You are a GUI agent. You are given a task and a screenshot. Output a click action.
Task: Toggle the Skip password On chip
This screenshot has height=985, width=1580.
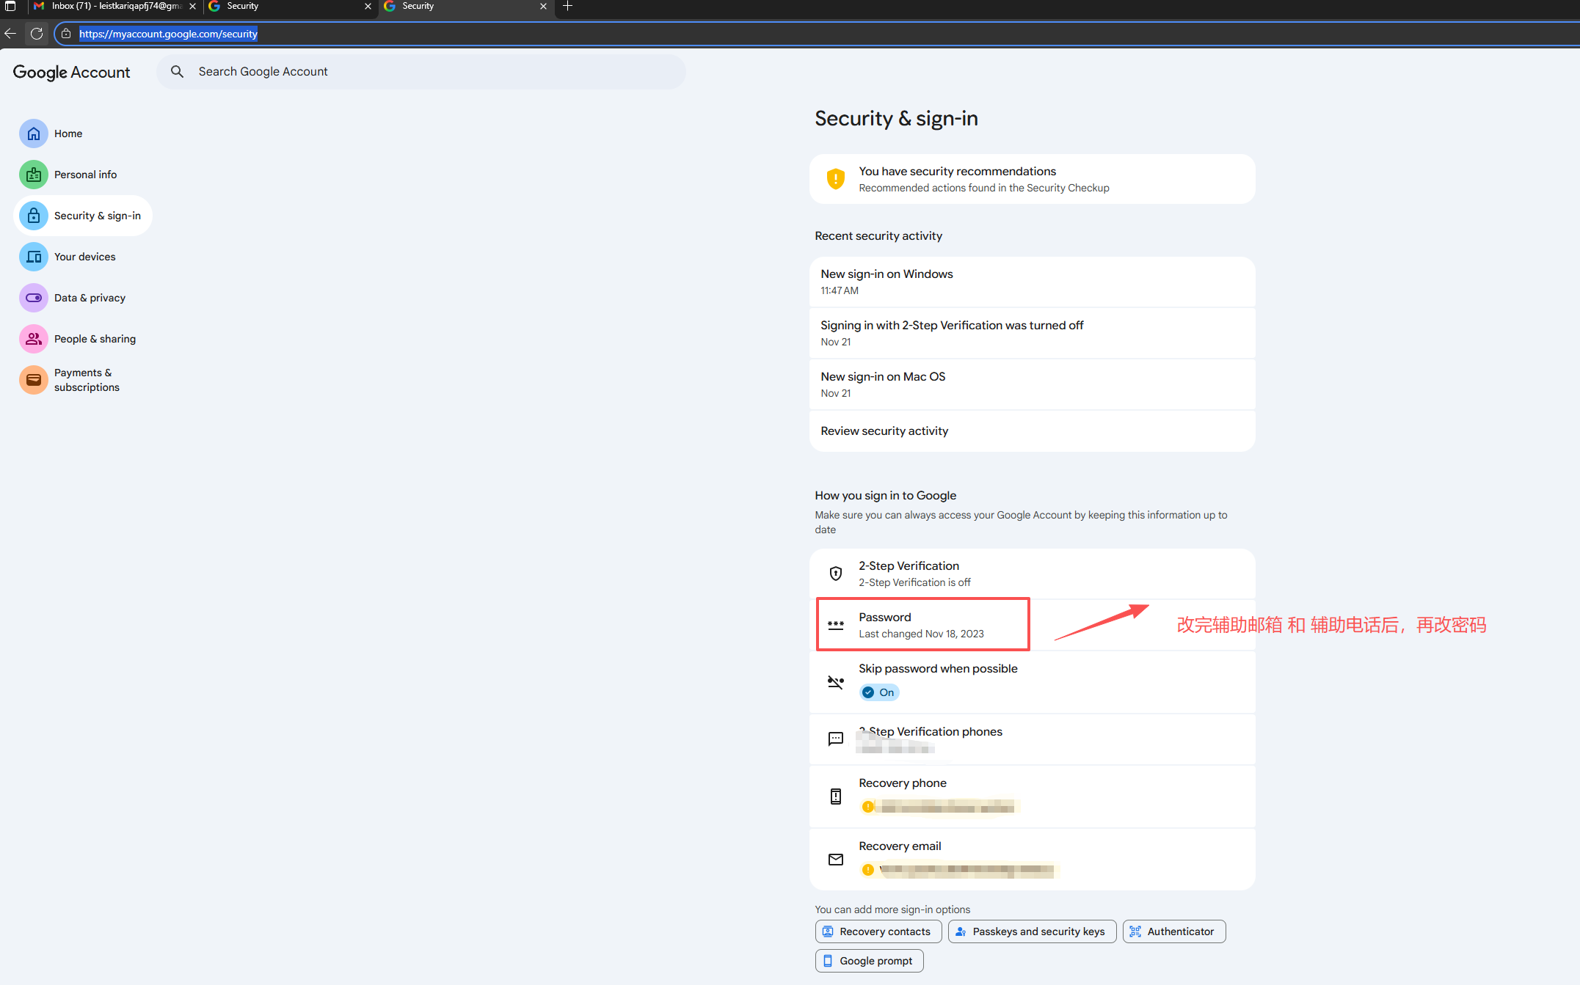coord(879,692)
